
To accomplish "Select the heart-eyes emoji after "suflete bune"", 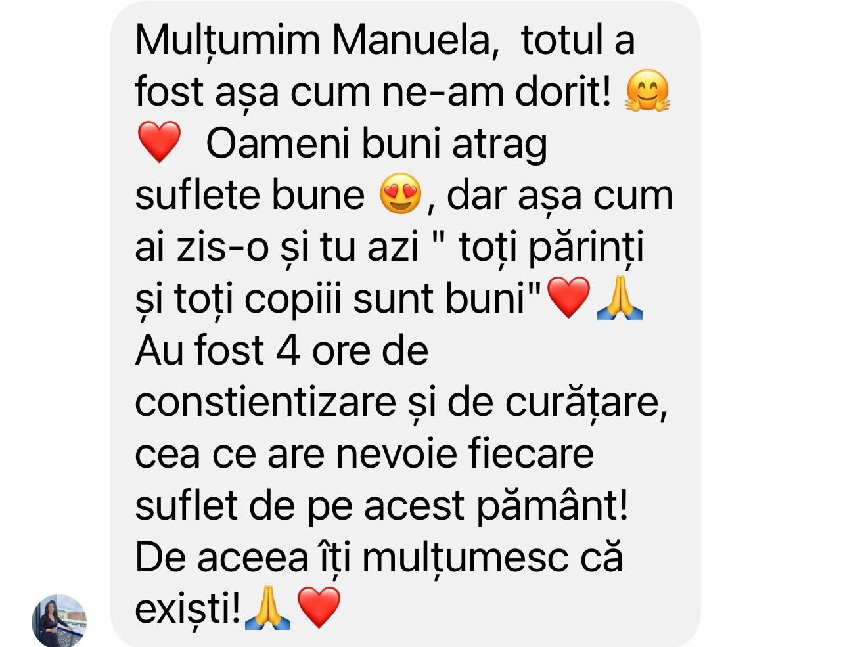I will tap(401, 194).
